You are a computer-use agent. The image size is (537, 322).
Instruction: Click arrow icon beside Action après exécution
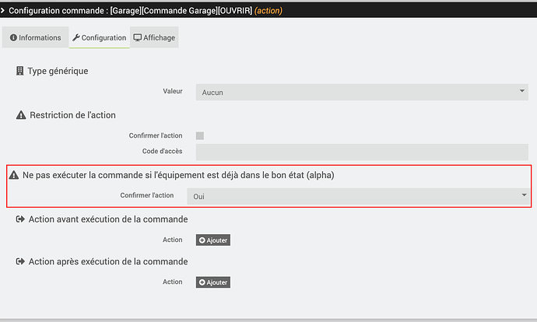(20, 261)
